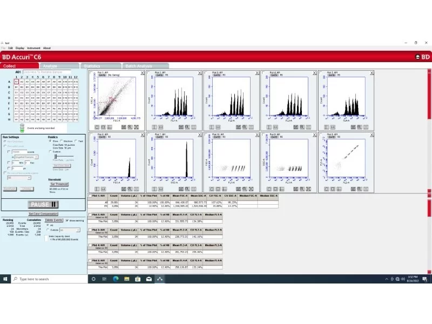Select the Fast fluidics radio button
Screen dimensions: 432x324
[76, 141]
